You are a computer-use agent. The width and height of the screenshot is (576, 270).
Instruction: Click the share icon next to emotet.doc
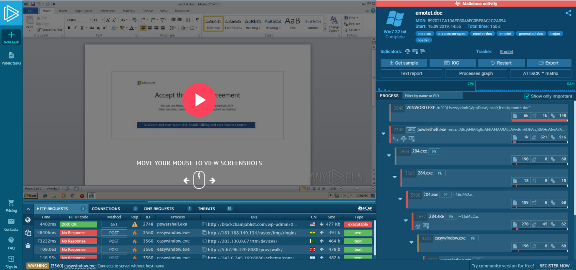coord(568,13)
